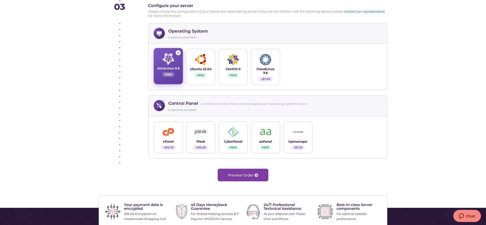Open the contact our representative link
The height and width of the screenshot is (225, 486).
(x=364, y=12)
